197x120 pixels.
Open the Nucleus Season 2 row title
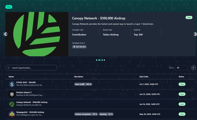point(24,92)
